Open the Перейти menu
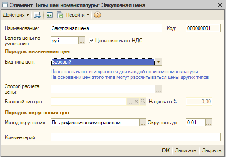The image size is (226, 157). pos(78,15)
